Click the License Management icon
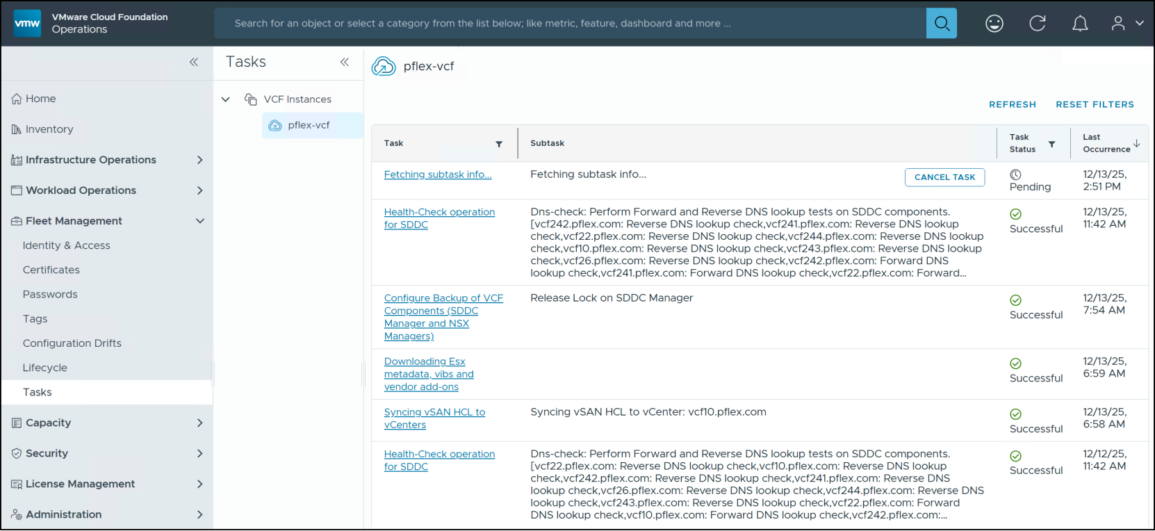Screen dimensions: 1155x531 coord(17,484)
